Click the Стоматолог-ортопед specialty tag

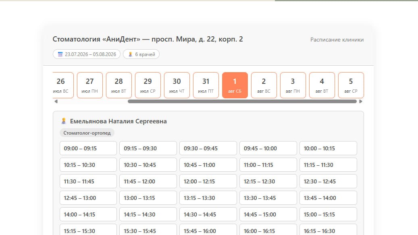pyautogui.click(x=87, y=133)
